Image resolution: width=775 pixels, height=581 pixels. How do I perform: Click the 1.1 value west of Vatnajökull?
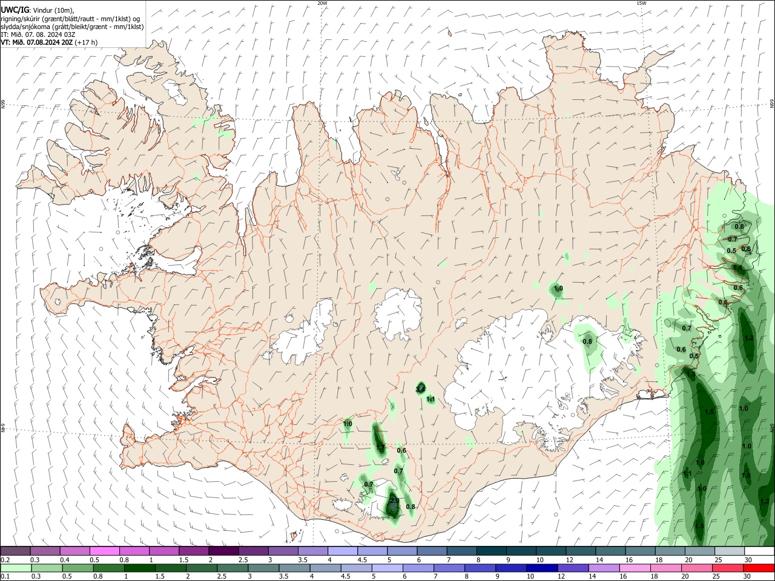click(430, 399)
